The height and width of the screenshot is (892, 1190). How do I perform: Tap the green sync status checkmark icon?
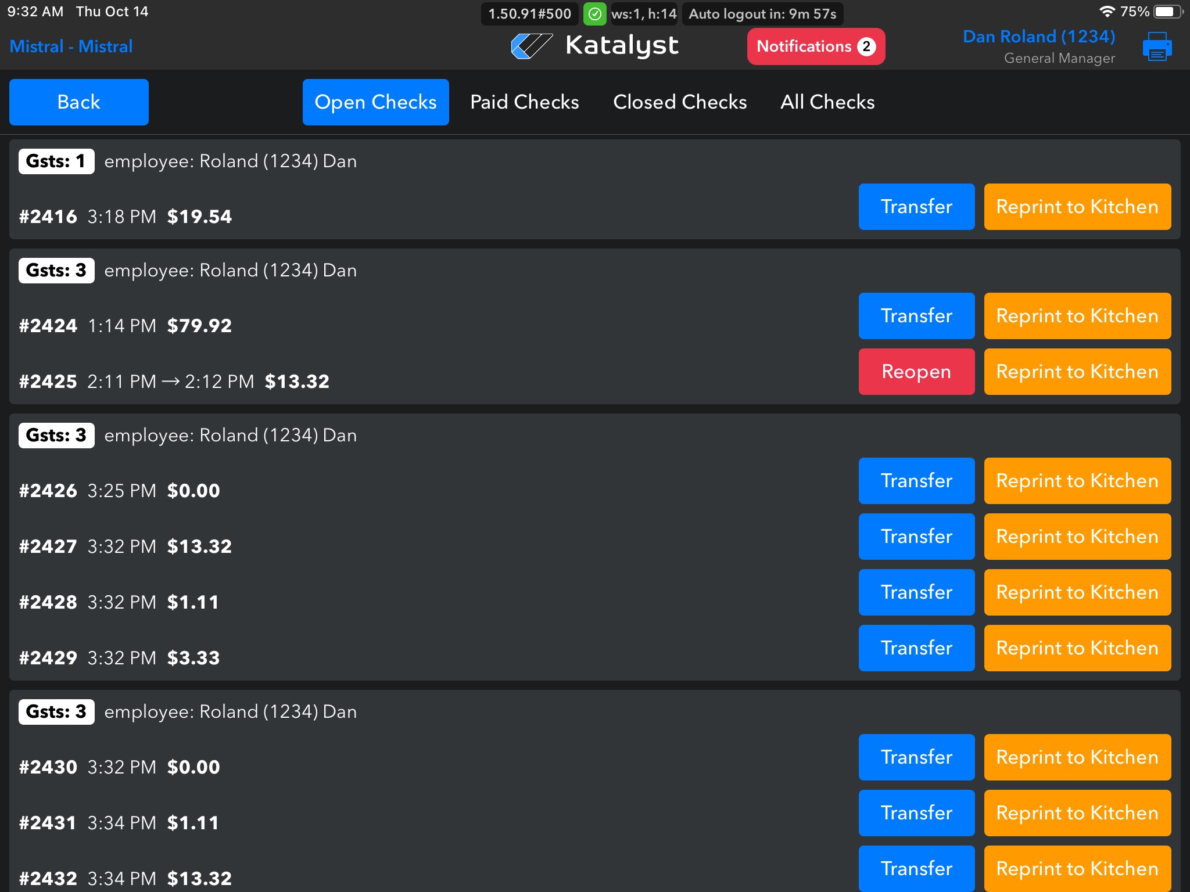[x=594, y=14]
